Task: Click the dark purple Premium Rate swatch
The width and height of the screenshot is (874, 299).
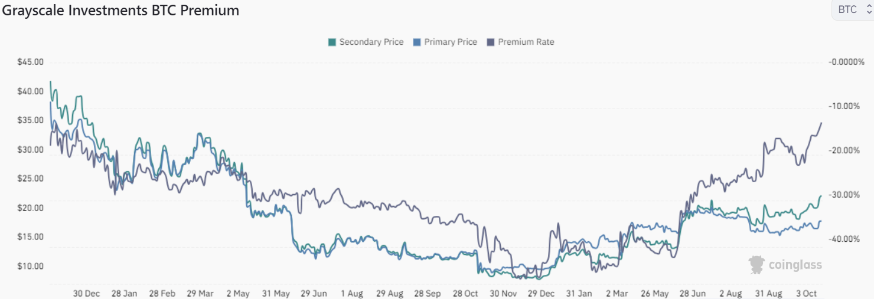Action: [490, 42]
